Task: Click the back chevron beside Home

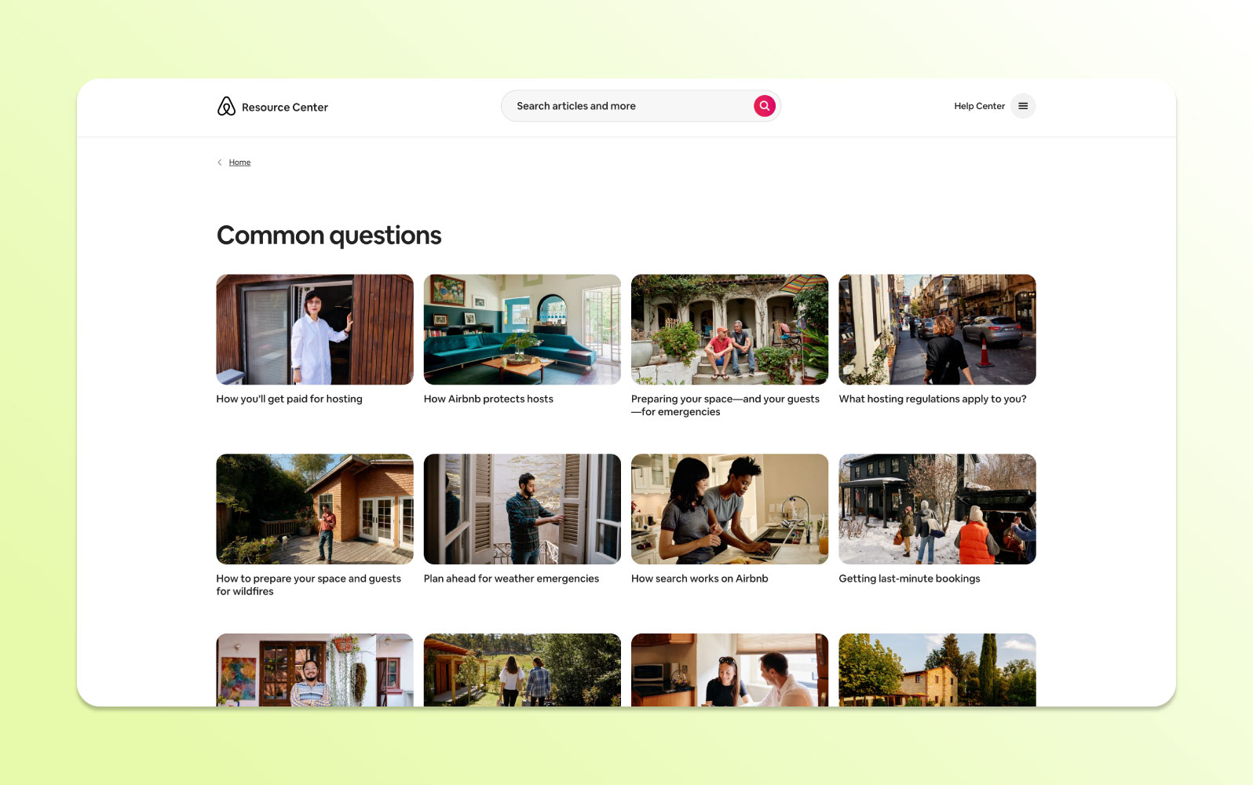Action: 220,162
